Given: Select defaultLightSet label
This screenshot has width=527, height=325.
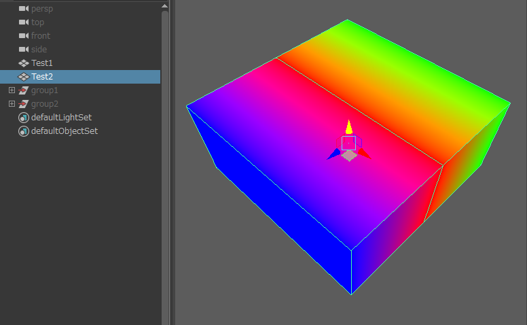Looking at the screenshot, I should (x=62, y=118).
